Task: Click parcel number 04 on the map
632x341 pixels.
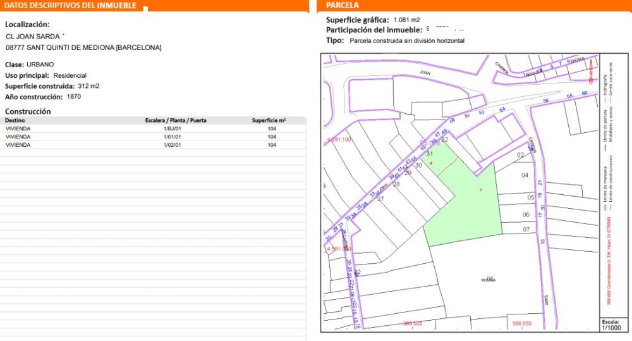Action: [525, 175]
